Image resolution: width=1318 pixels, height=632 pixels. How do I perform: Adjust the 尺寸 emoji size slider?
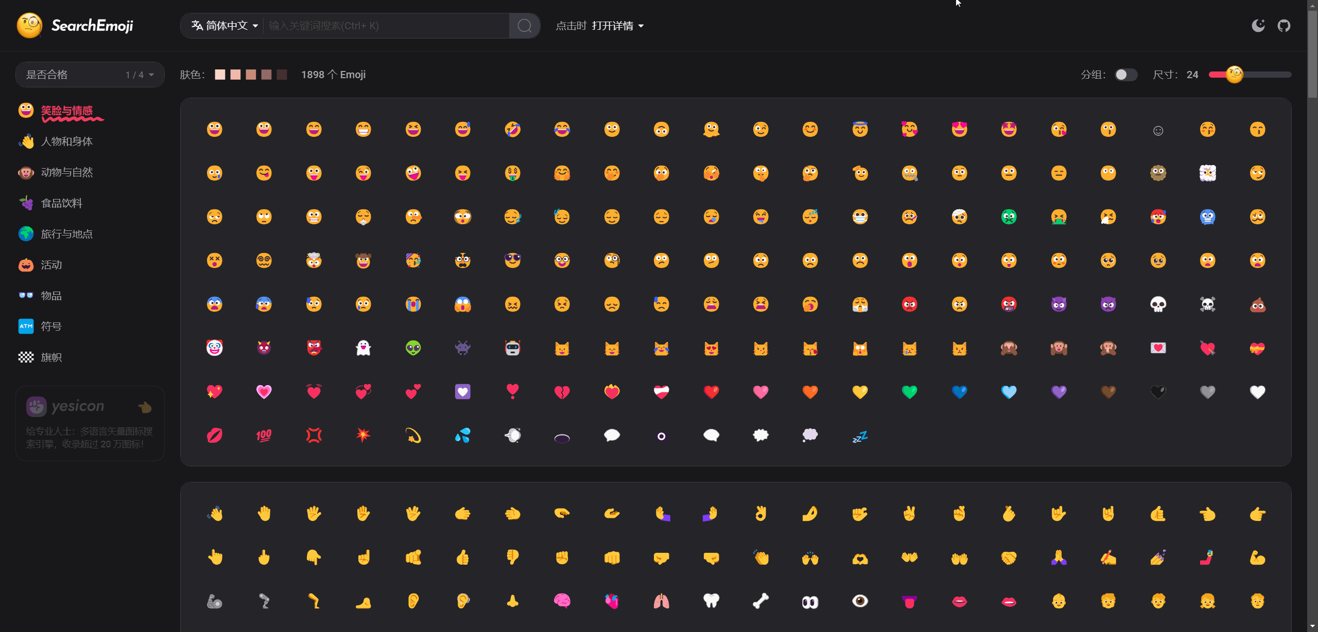point(1234,75)
